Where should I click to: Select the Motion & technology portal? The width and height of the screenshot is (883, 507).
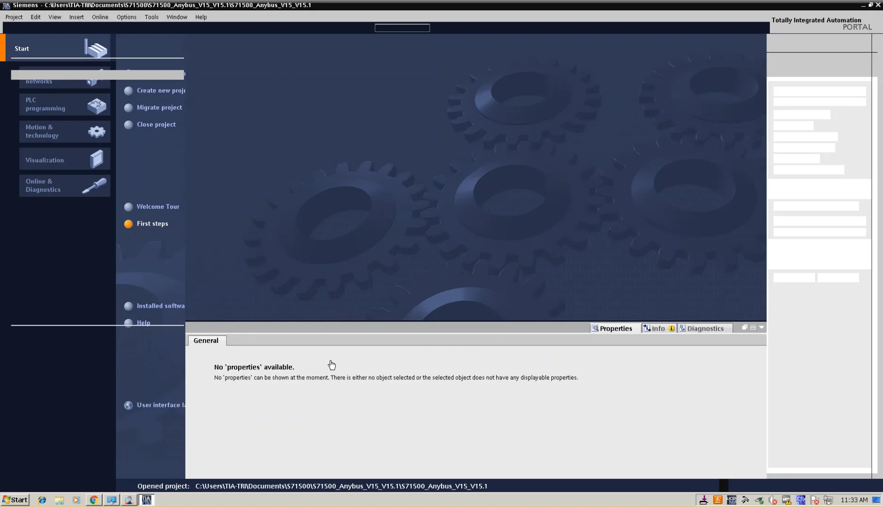pos(64,131)
